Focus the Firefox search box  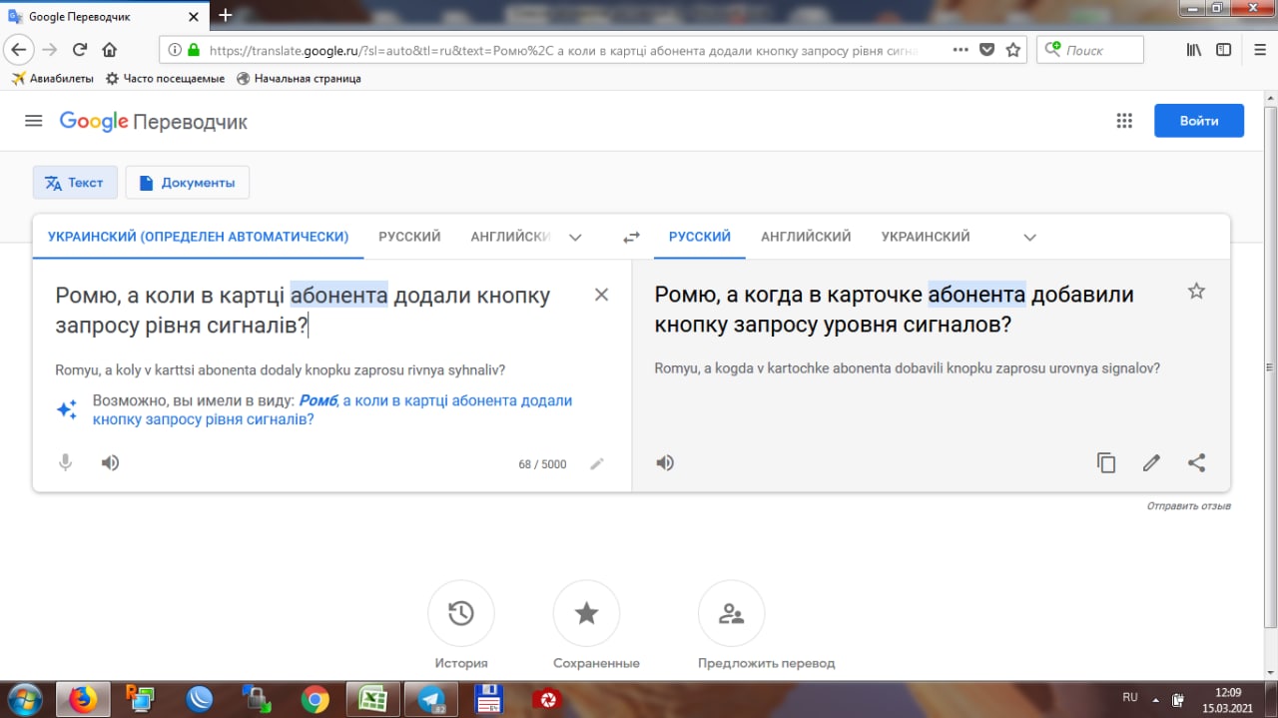coord(1090,50)
